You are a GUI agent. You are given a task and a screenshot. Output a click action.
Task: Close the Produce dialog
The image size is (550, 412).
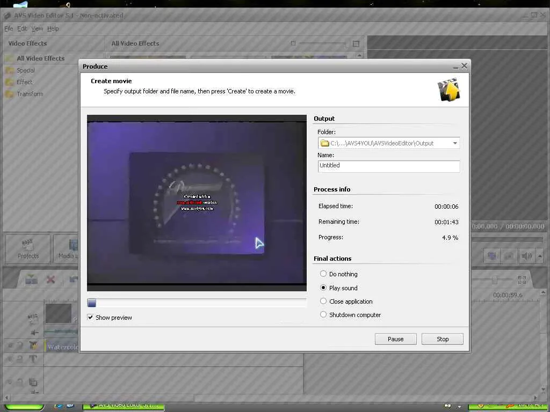click(x=464, y=66)
